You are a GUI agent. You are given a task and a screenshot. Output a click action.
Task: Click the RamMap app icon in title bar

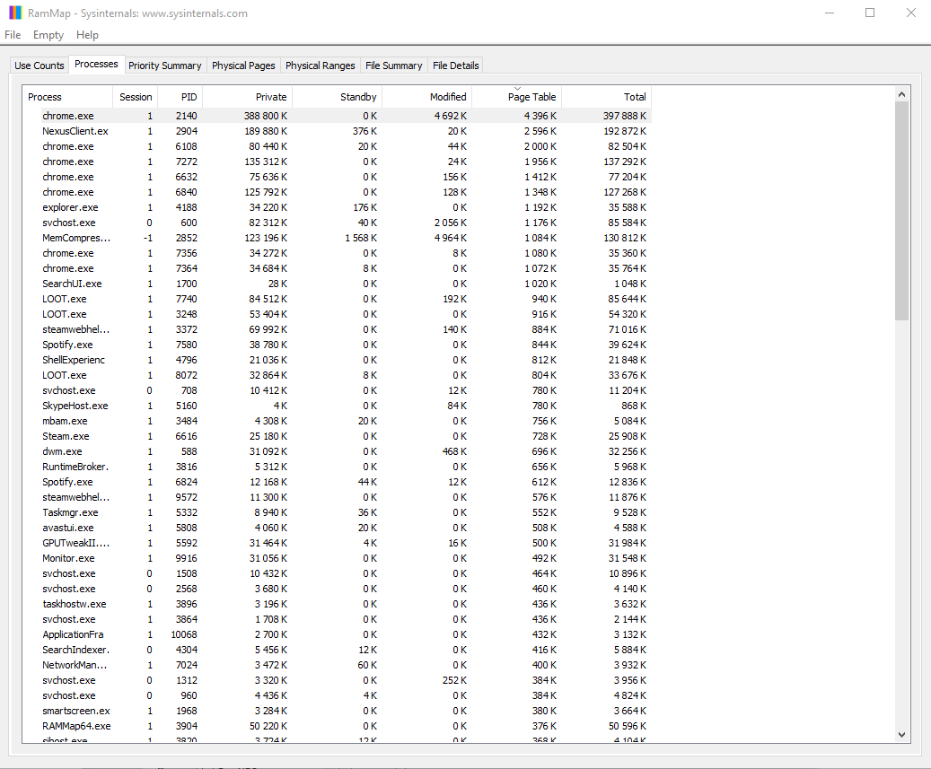pos(15,13)
